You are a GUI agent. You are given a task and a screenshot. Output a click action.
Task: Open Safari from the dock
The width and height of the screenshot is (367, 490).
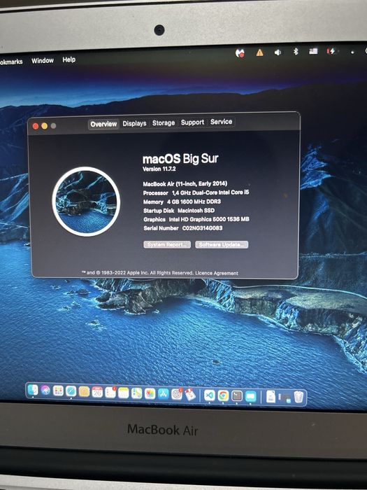pos(71,391)
